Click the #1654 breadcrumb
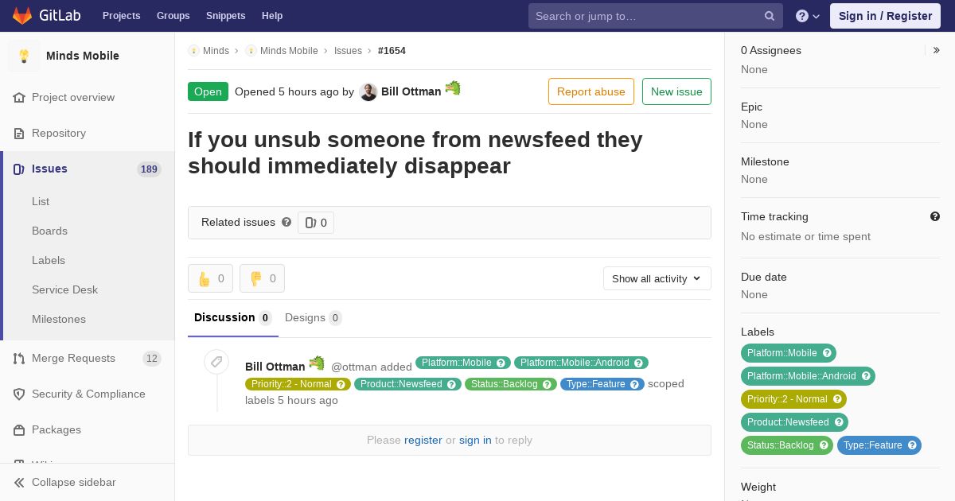 (392, 51)
